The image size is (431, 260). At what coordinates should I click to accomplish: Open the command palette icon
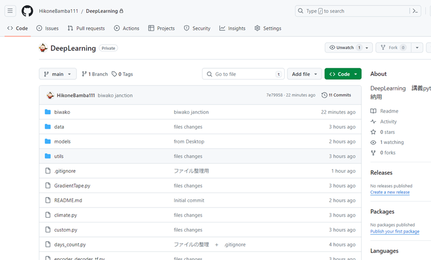(415, 11)
